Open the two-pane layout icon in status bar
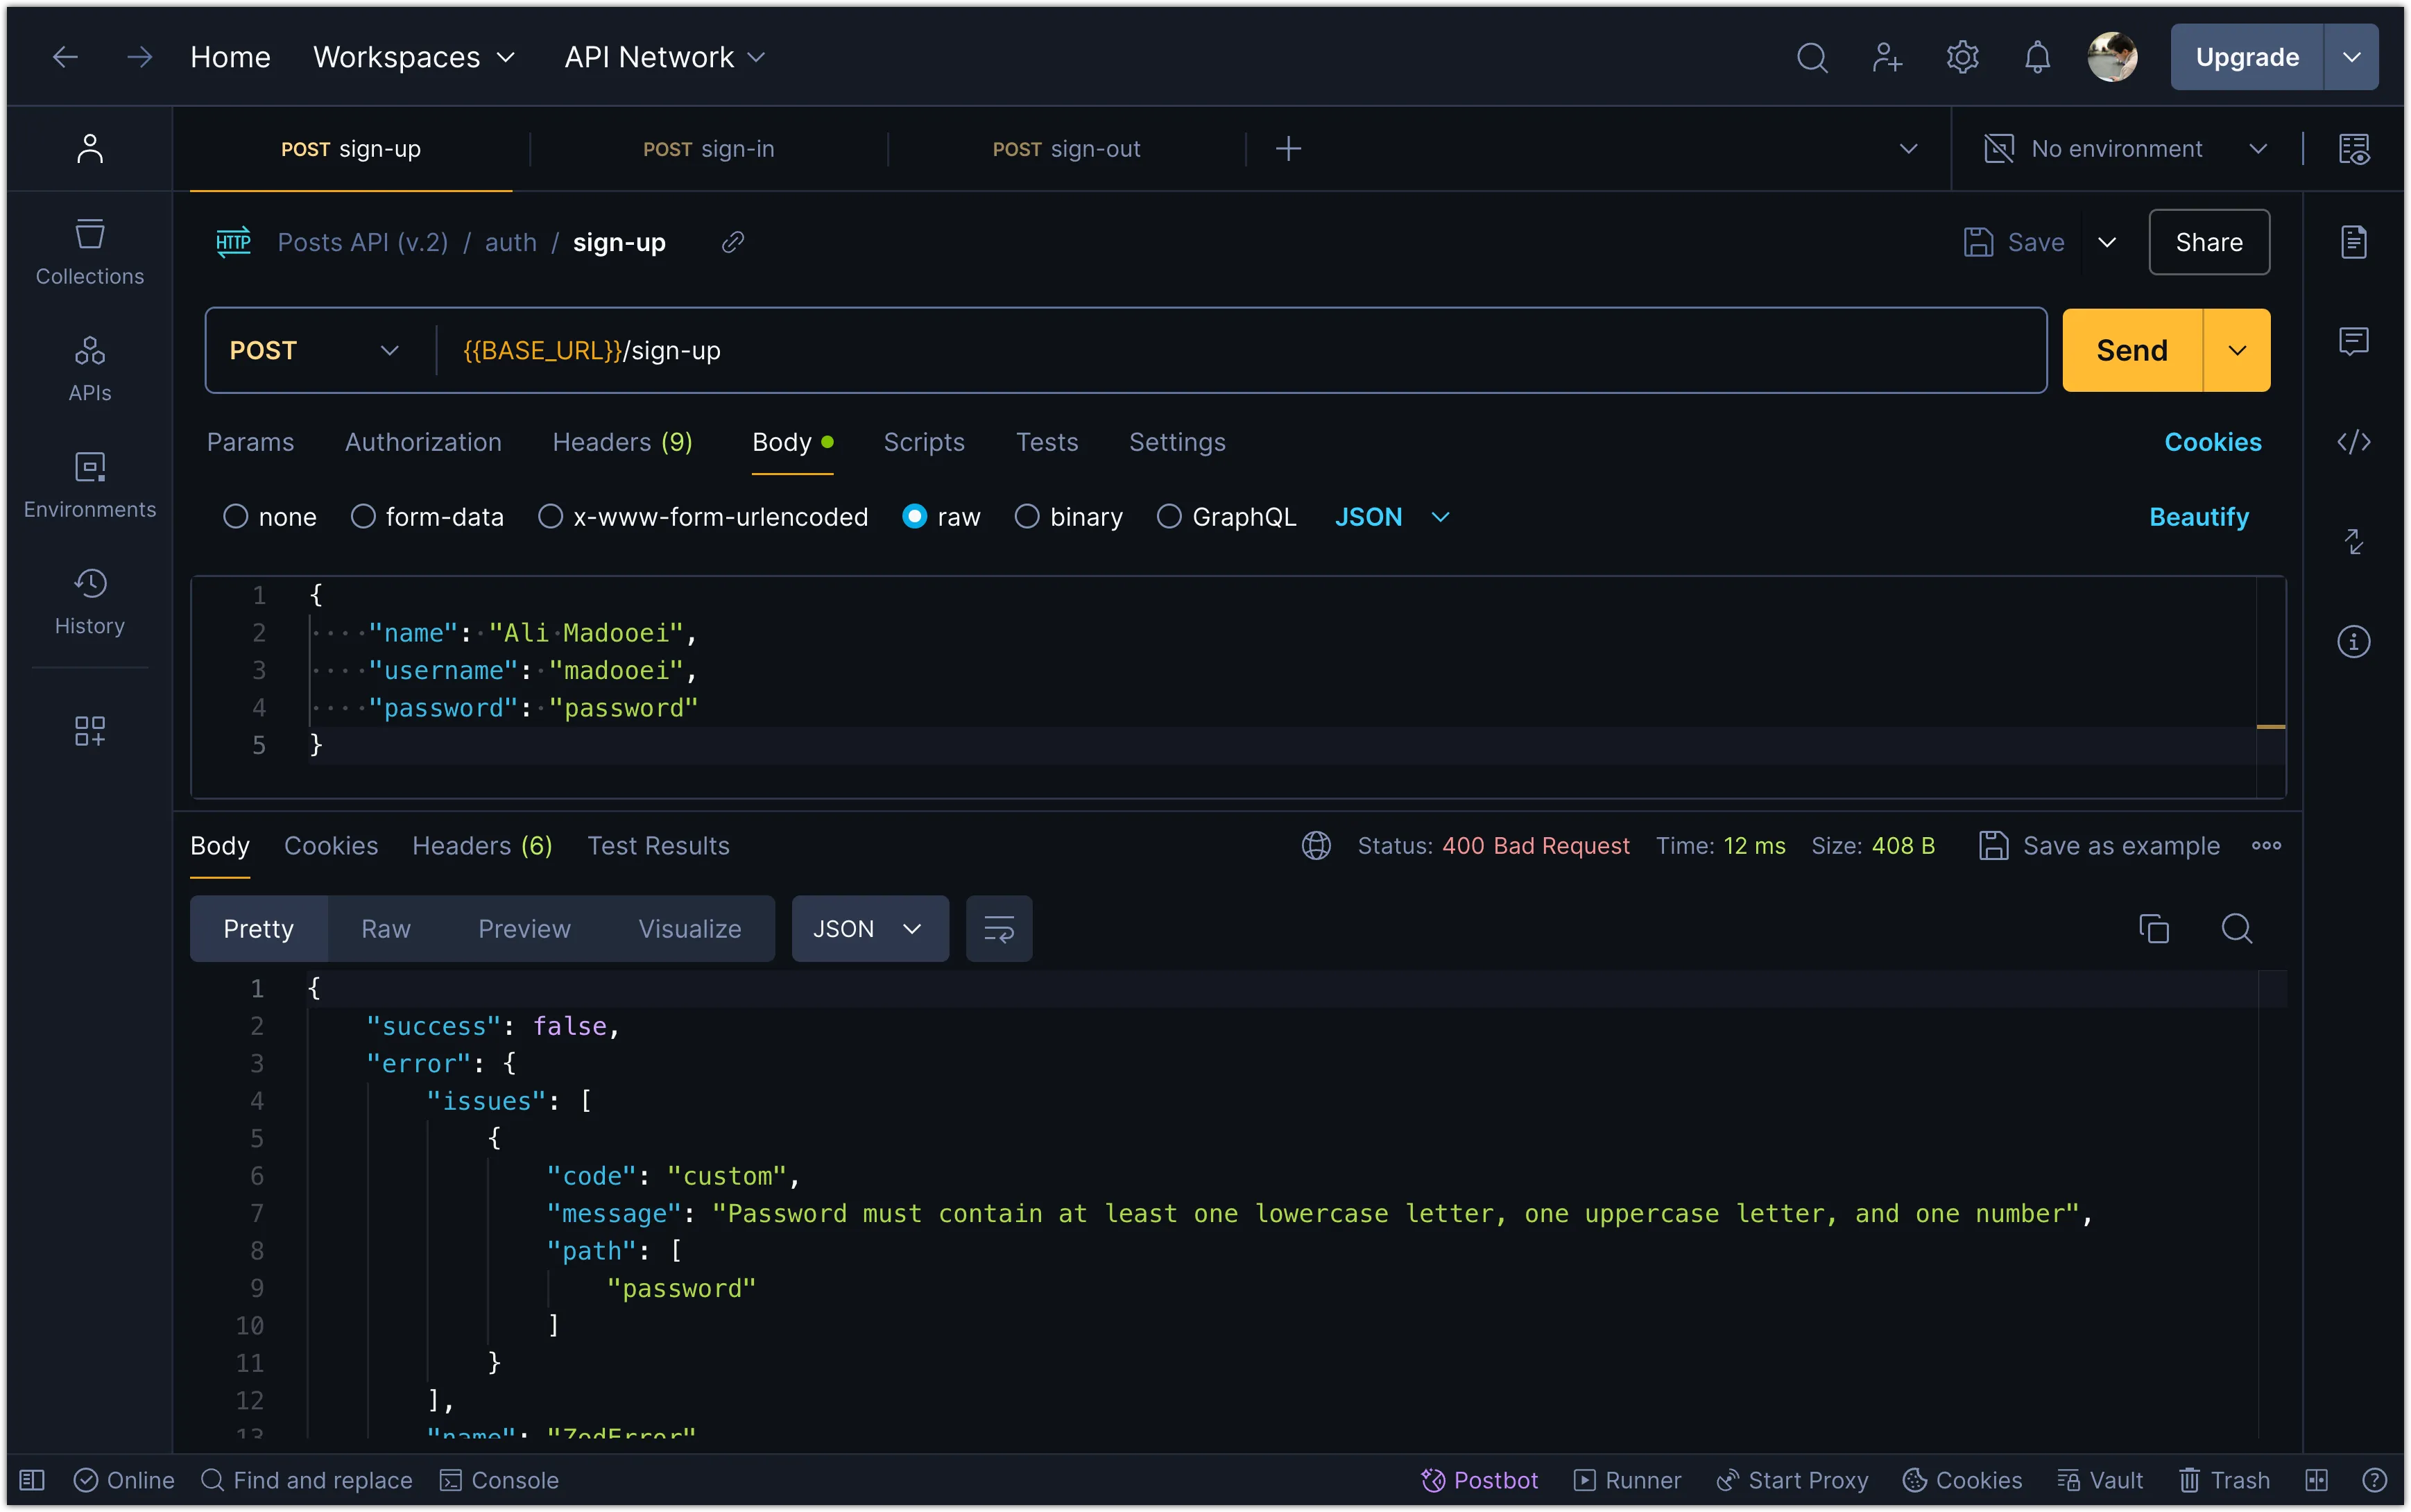This screenshot has width=2411, height=1512. [2317, 1479]
